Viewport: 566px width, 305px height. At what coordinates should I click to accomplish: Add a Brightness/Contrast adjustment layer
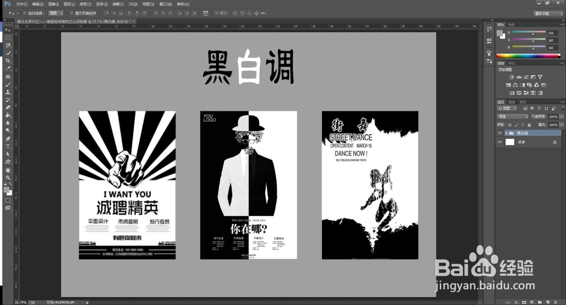point(512,77)
